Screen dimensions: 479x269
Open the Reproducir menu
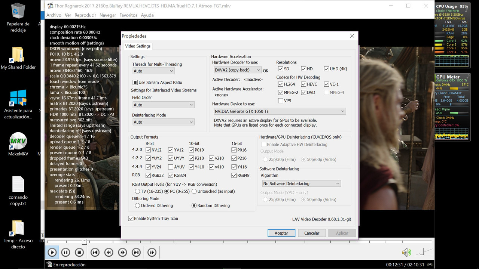(x=85, y=15)
